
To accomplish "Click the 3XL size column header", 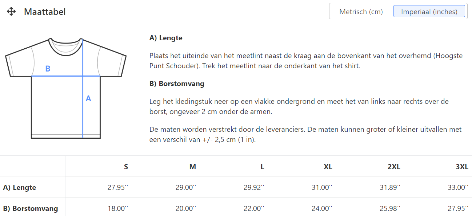I will (x=462, y=167).
